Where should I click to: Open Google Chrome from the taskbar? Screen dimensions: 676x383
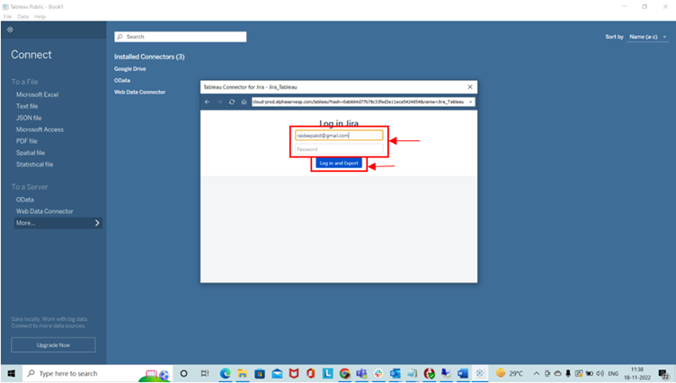(344, 373)
